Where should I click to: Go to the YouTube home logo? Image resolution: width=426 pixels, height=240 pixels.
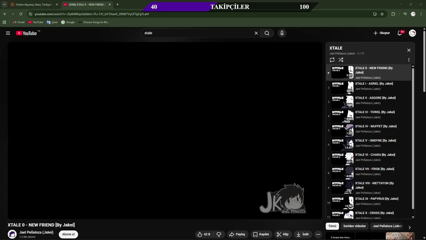tap(27, 33)
